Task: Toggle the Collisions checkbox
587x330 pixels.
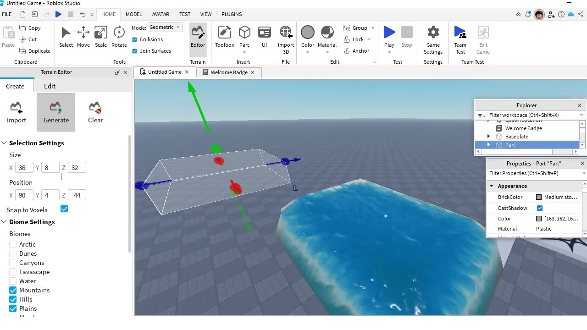Action: [x=134, y=39]
